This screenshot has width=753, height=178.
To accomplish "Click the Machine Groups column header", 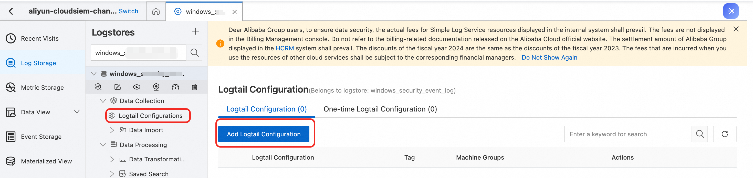I will (x=480, y=158).
